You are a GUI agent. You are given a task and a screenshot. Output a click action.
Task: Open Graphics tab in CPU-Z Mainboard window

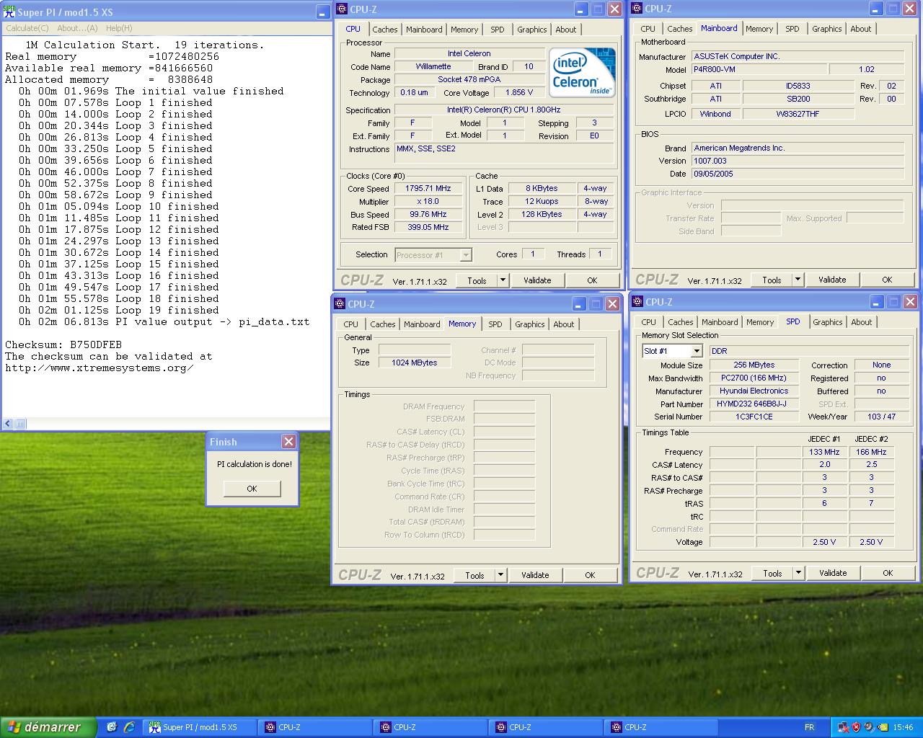click(x=826, y=29)
